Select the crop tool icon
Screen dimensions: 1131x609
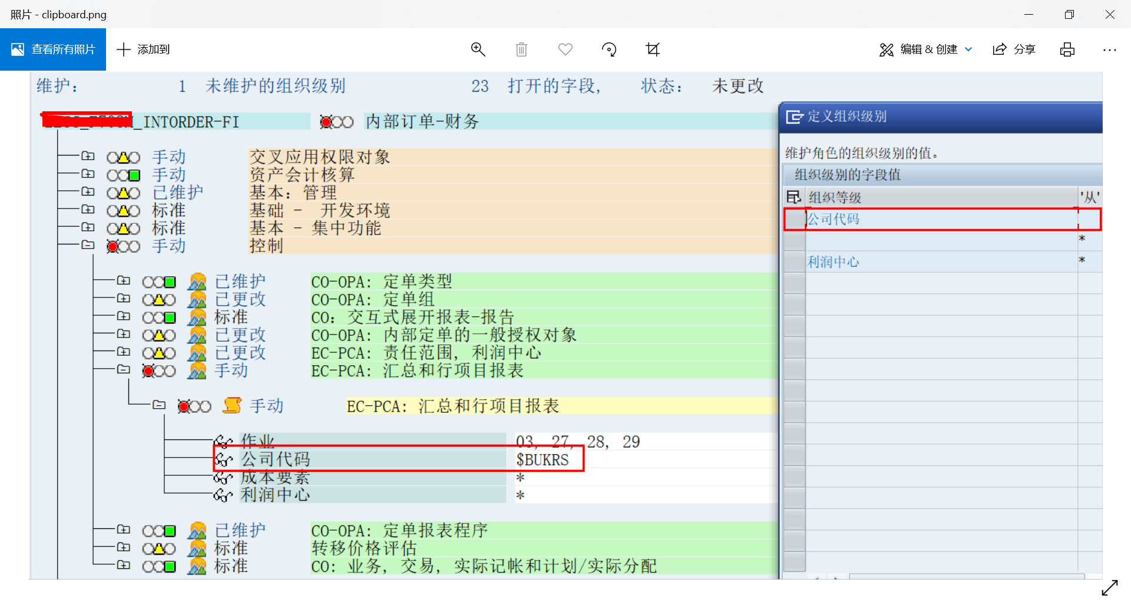click(653, 49)
